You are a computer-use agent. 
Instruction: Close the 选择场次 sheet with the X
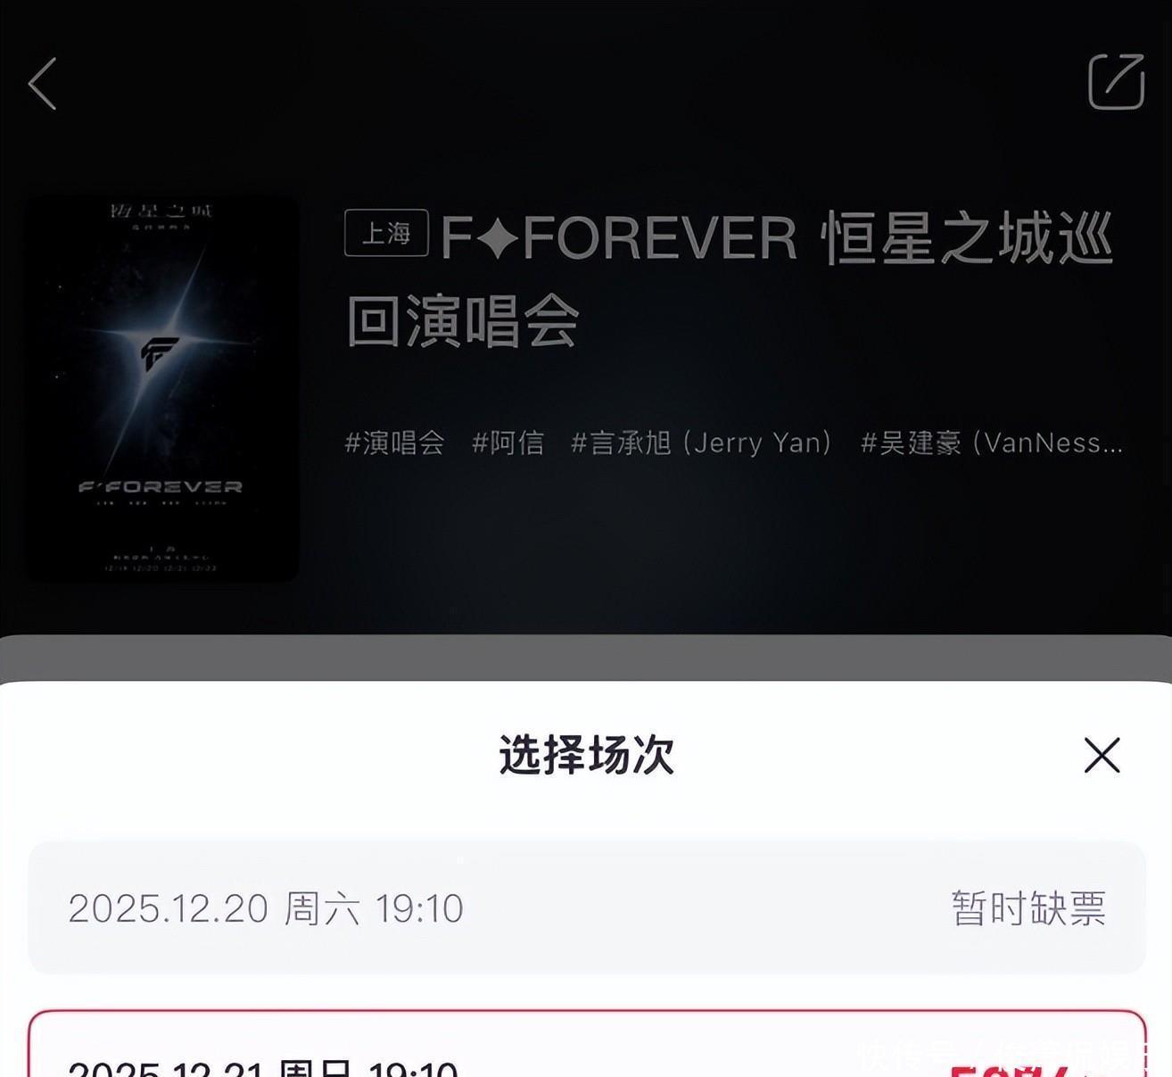[x=1102, y=756]
